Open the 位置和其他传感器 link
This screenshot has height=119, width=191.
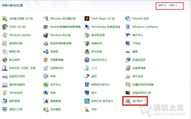coord(143,85)
